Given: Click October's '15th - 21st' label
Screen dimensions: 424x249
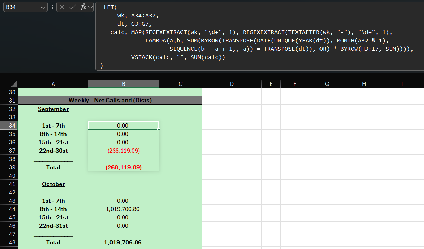Looking at the screenshot, I should coord(53,217).
